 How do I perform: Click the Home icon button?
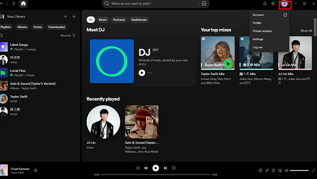pos(24,4)
